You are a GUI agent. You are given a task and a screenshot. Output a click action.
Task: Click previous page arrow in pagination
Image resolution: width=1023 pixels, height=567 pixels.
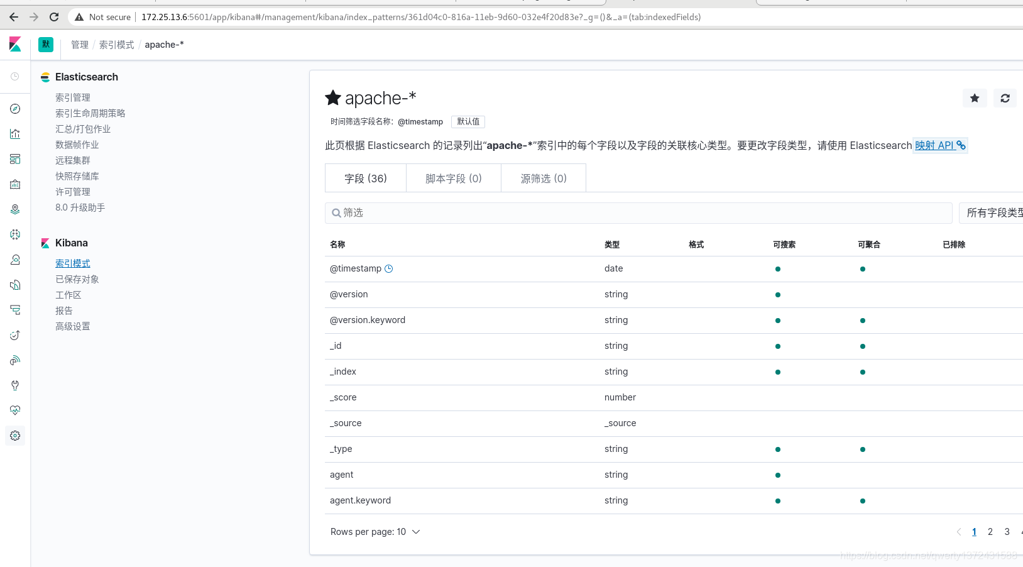[959, 532]
